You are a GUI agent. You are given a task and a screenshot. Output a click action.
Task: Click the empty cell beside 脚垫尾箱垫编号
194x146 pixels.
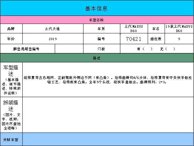69,49
